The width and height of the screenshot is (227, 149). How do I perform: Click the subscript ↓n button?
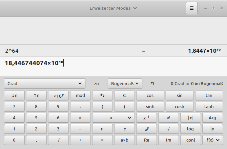(14, 96)
